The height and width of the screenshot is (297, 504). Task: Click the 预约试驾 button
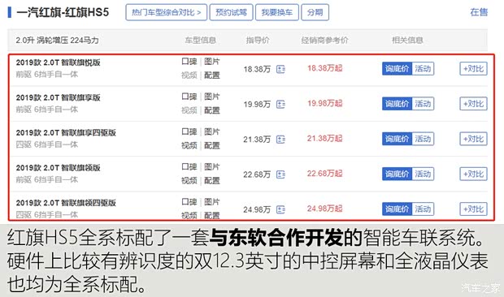click(231, 12)
